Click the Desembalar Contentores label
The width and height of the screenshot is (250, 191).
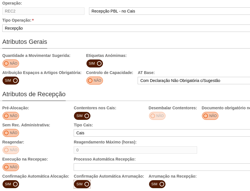[x=173, y=108]
